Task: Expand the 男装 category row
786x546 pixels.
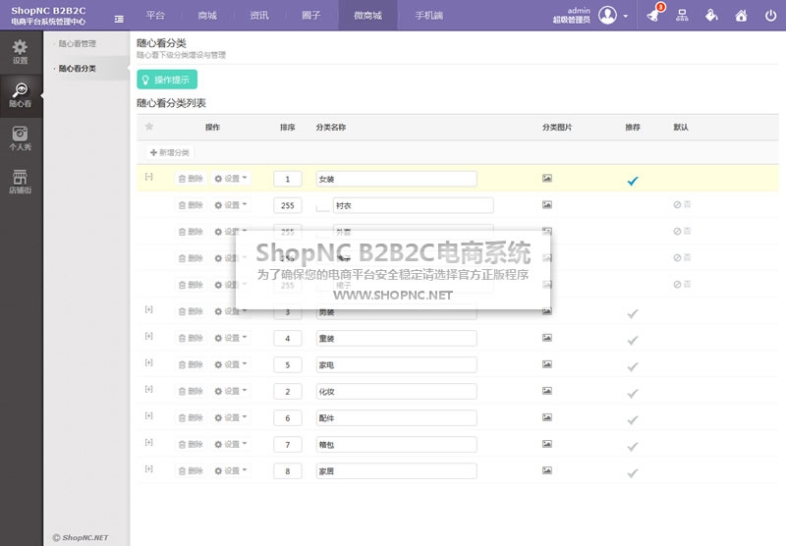Action: 149,309
